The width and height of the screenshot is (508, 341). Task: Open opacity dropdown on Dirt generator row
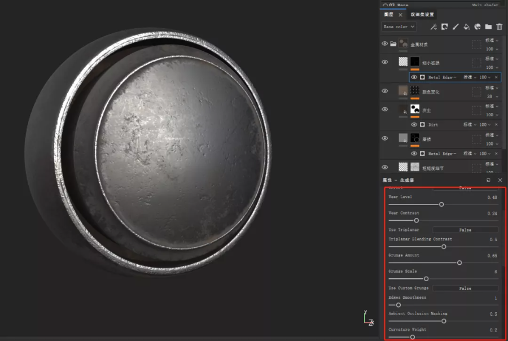[x=485, y=124]
